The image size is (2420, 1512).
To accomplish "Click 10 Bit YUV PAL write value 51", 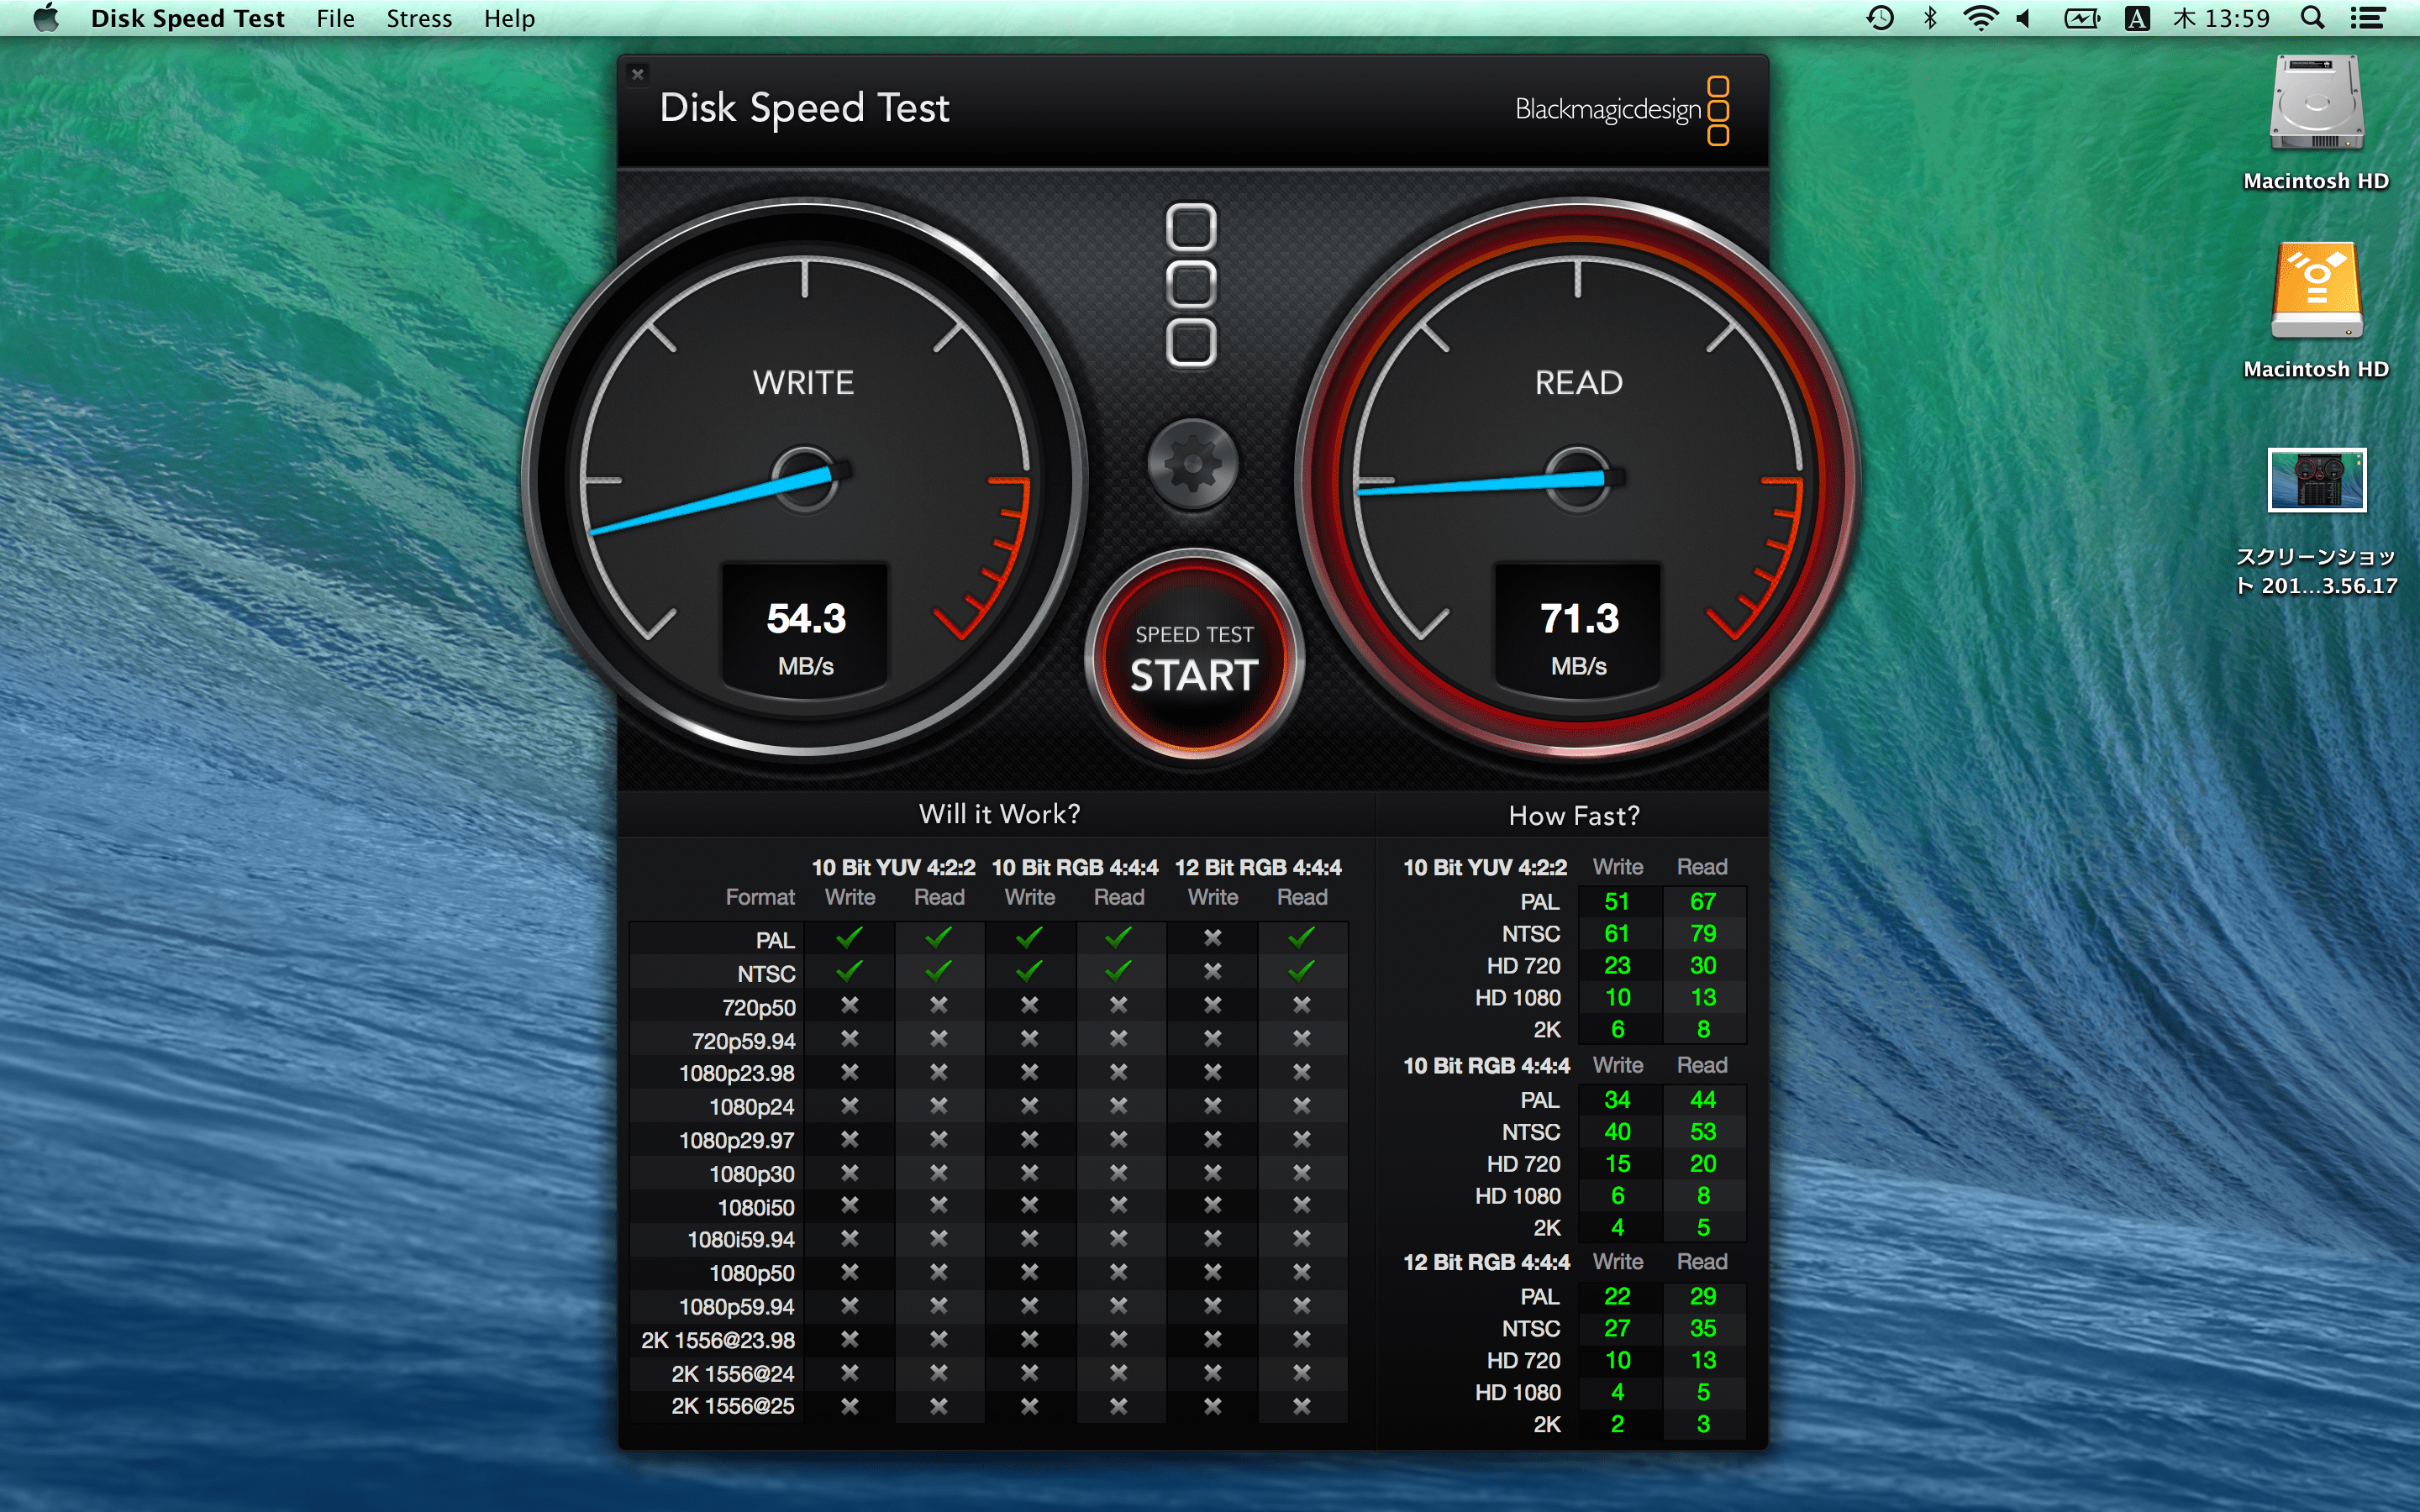I will (x=1617, y=902).
